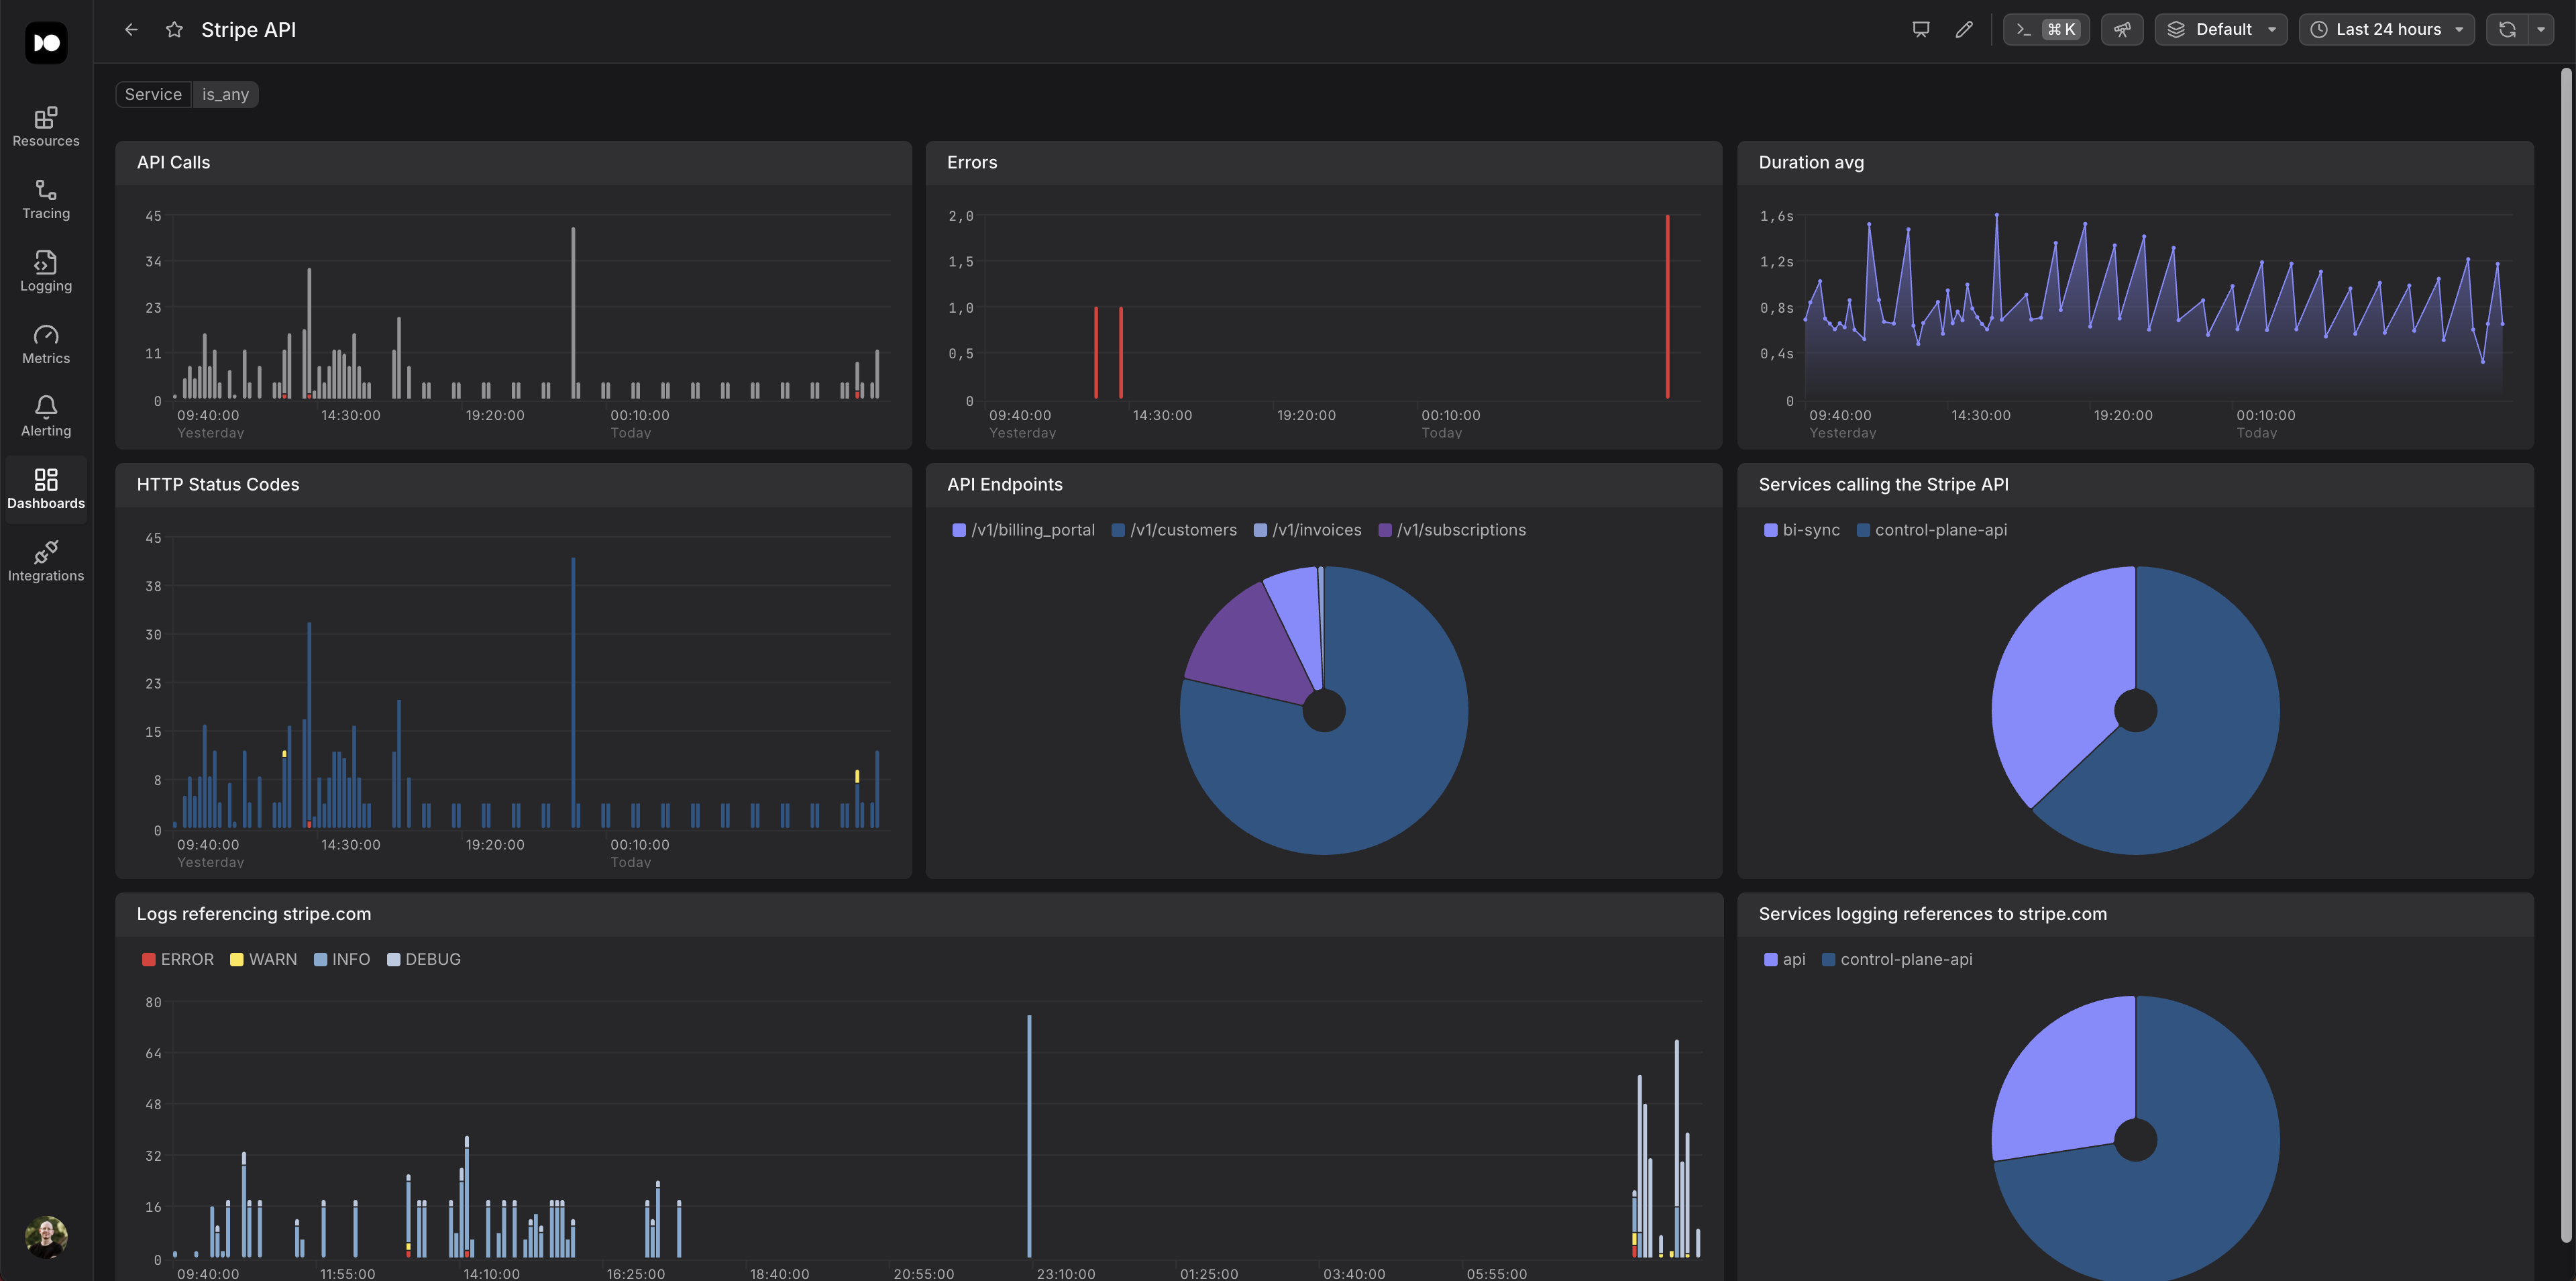Click the Service is_any filter chip
Viewport: 2576px width, 1281px height.
pos(187,94)
